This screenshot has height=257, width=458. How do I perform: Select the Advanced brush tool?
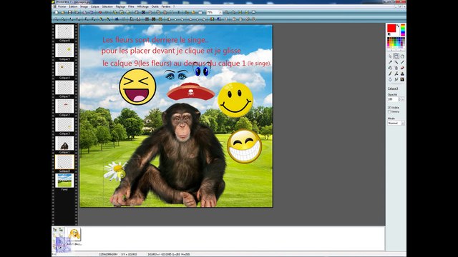click(x=396, y=74)
